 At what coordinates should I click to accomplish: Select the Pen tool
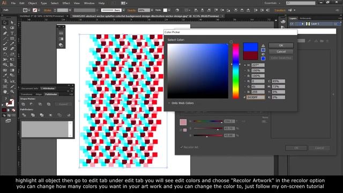[x=5, y=33]
